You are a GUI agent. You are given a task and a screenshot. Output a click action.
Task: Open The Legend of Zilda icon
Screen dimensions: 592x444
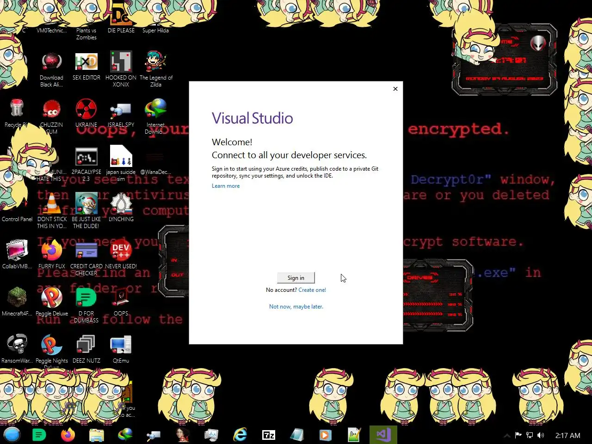click(x=156, y=69)
